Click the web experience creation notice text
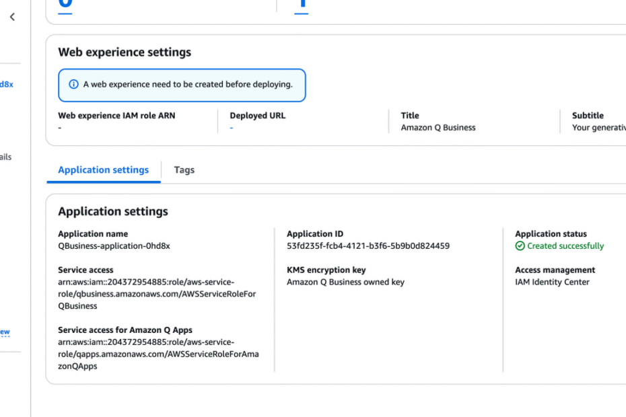 coord(188,84)
